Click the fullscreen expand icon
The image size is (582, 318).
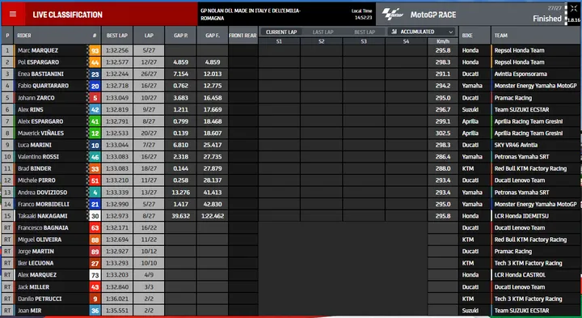point(574,9)
